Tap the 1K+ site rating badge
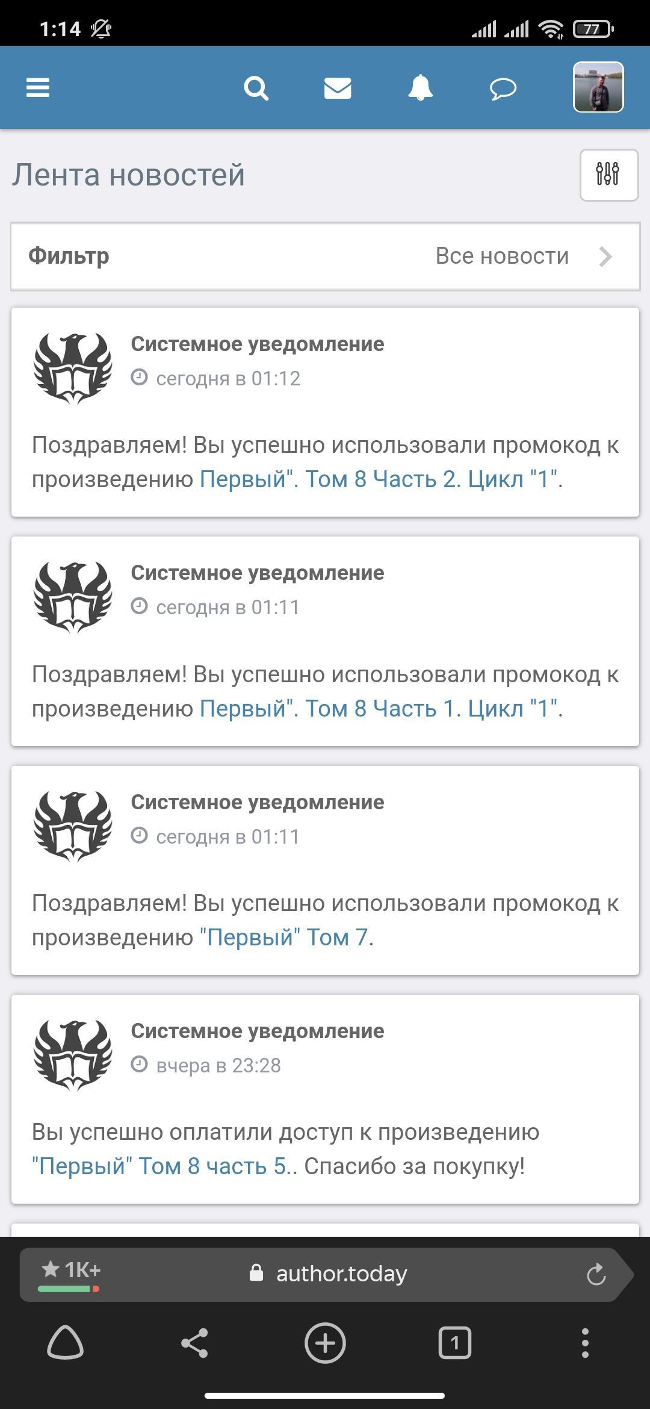The image size is (650, 1409). point(70,1274)
